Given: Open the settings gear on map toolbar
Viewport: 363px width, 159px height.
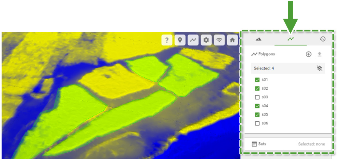Looking at the screenshot, I should (206, 40).
